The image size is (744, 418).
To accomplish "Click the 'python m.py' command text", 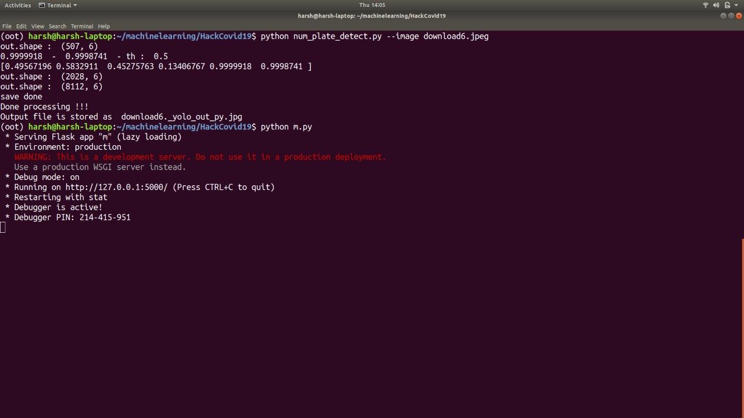I will 286,127.
